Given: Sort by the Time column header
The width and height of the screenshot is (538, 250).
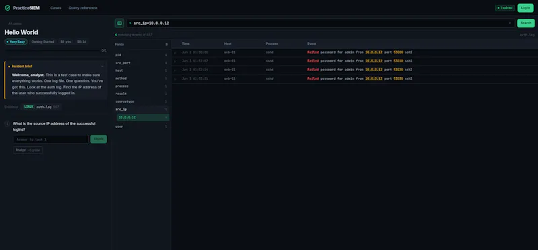Looking at the screenshot, I should (186, 44).
